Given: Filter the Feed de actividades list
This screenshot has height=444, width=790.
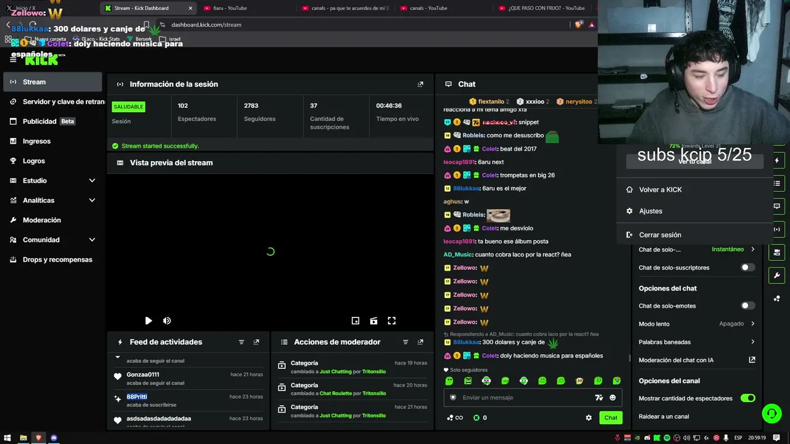Looking at the screenshot, I should [241, 342].
